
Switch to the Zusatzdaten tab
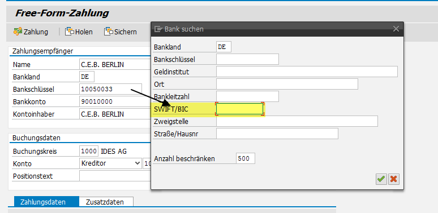[106, 202]
